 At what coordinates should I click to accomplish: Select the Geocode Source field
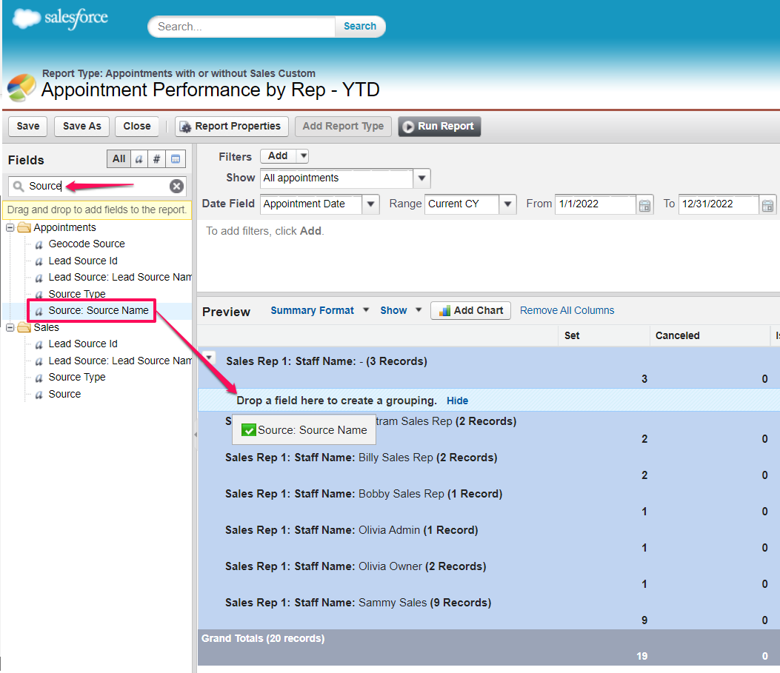tap(87, 244)
